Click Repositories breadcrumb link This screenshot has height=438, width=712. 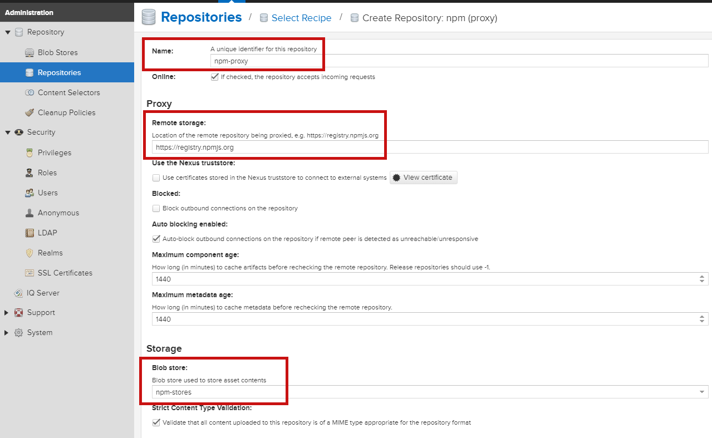pyautogui.click(x=201, y=17)
